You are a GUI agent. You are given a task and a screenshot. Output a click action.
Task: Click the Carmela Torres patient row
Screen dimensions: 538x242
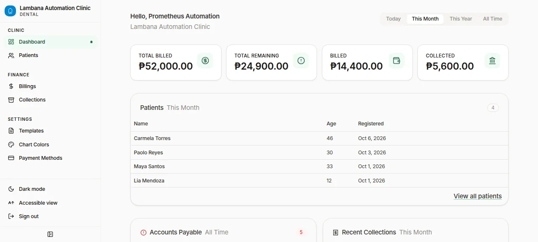[x=319, y=138]
